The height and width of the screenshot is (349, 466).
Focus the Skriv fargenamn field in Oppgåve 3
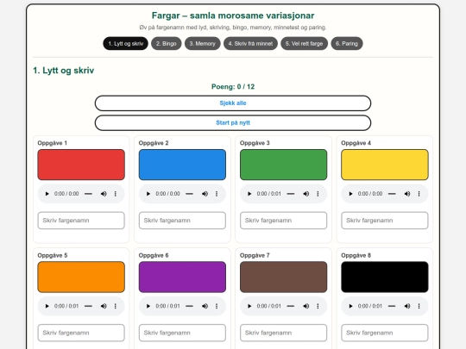pos(284,221)
